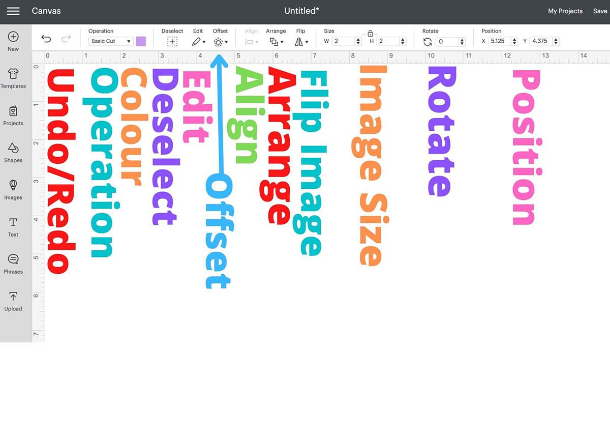
Task: Click the Rotate angle input field
Action: pyautogui.click(x=447, y=42)
